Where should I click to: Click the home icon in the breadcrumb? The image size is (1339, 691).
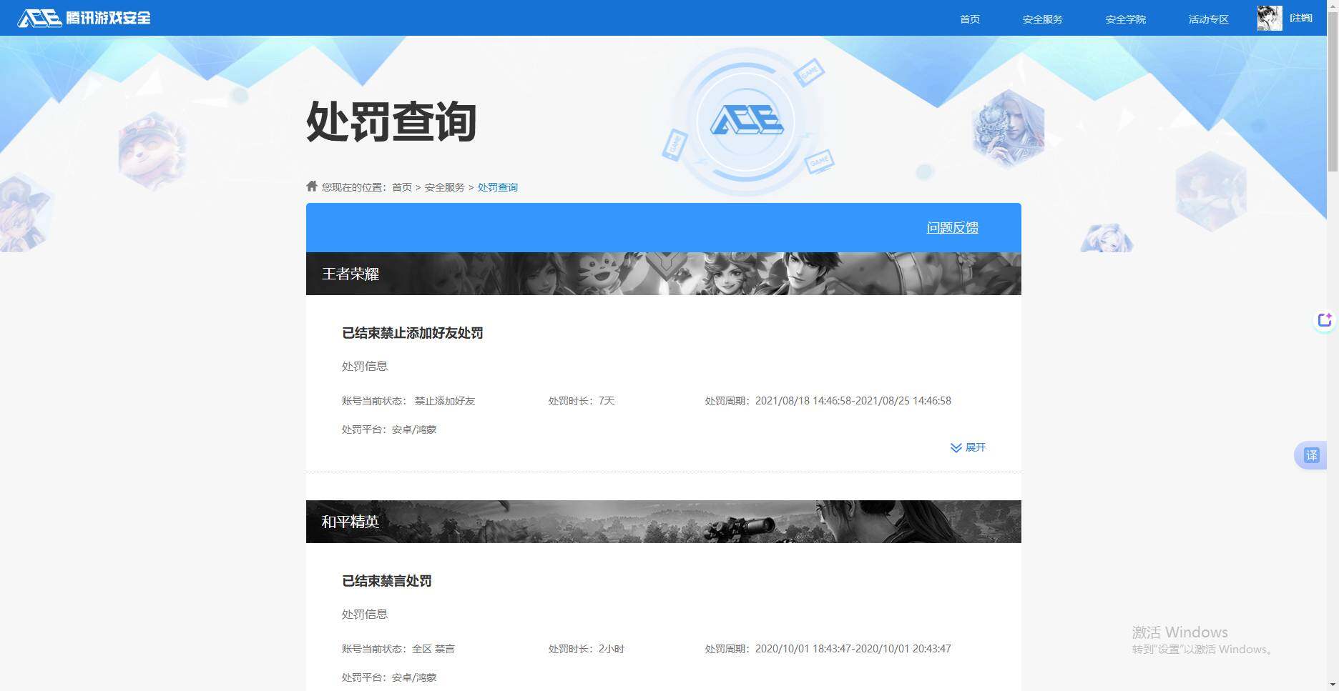point(311,185)
